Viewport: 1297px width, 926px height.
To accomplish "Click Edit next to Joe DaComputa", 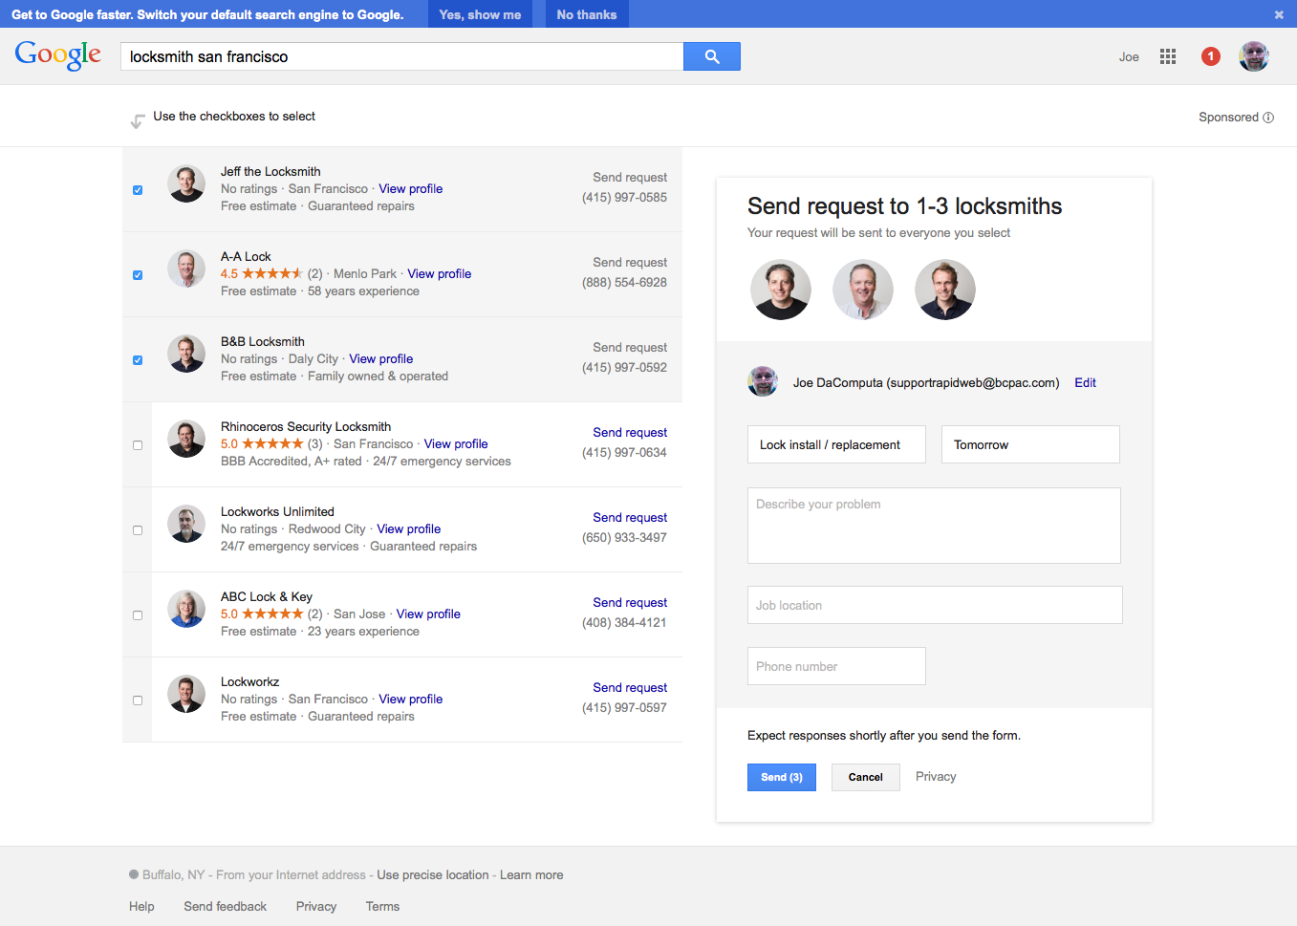I will point(1085,382).
